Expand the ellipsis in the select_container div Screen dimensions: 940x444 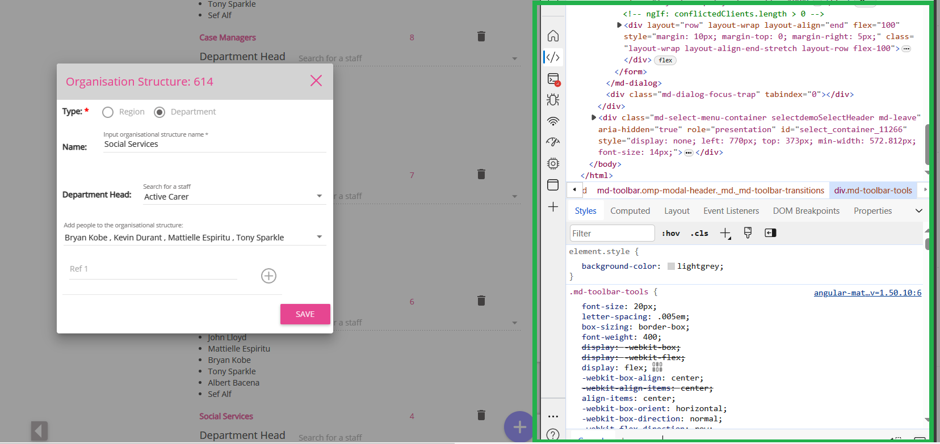coord(689,153)
